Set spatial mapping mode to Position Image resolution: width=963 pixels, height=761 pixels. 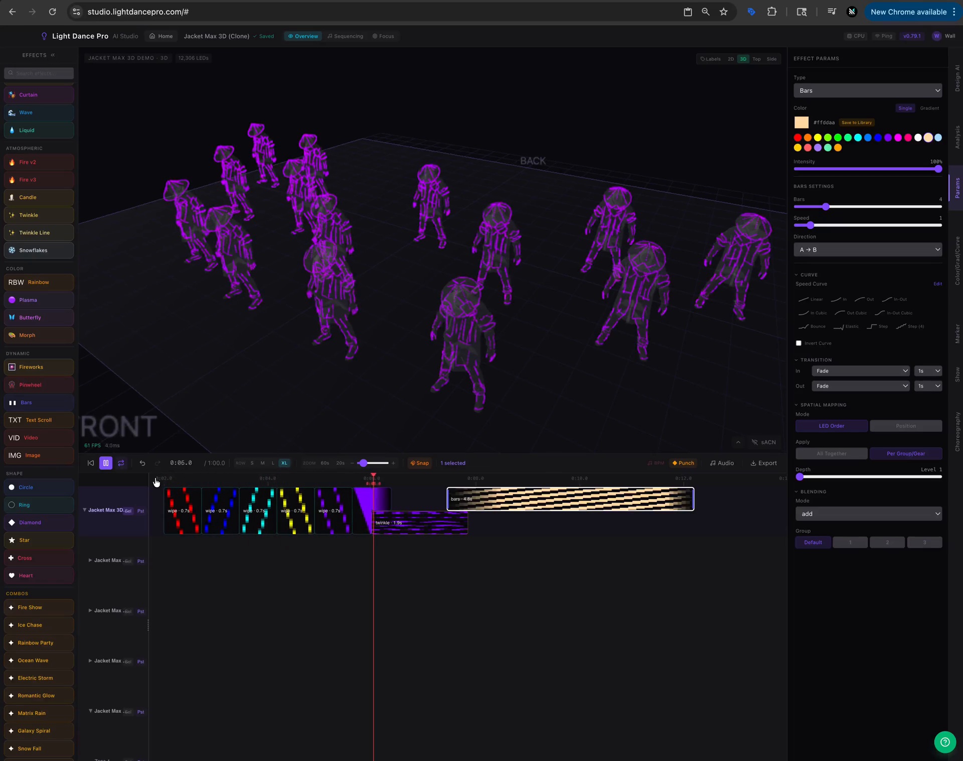pyautogui.click(x=906, y=426)
